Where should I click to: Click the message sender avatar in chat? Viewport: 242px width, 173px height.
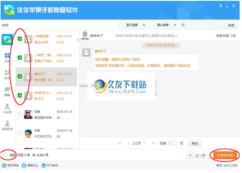[x=86, y=52]
